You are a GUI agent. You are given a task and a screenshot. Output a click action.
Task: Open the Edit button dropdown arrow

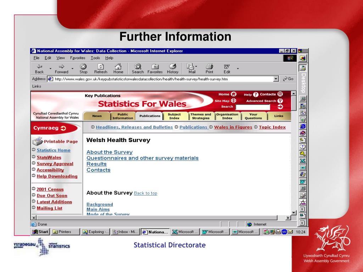point(238,69)
